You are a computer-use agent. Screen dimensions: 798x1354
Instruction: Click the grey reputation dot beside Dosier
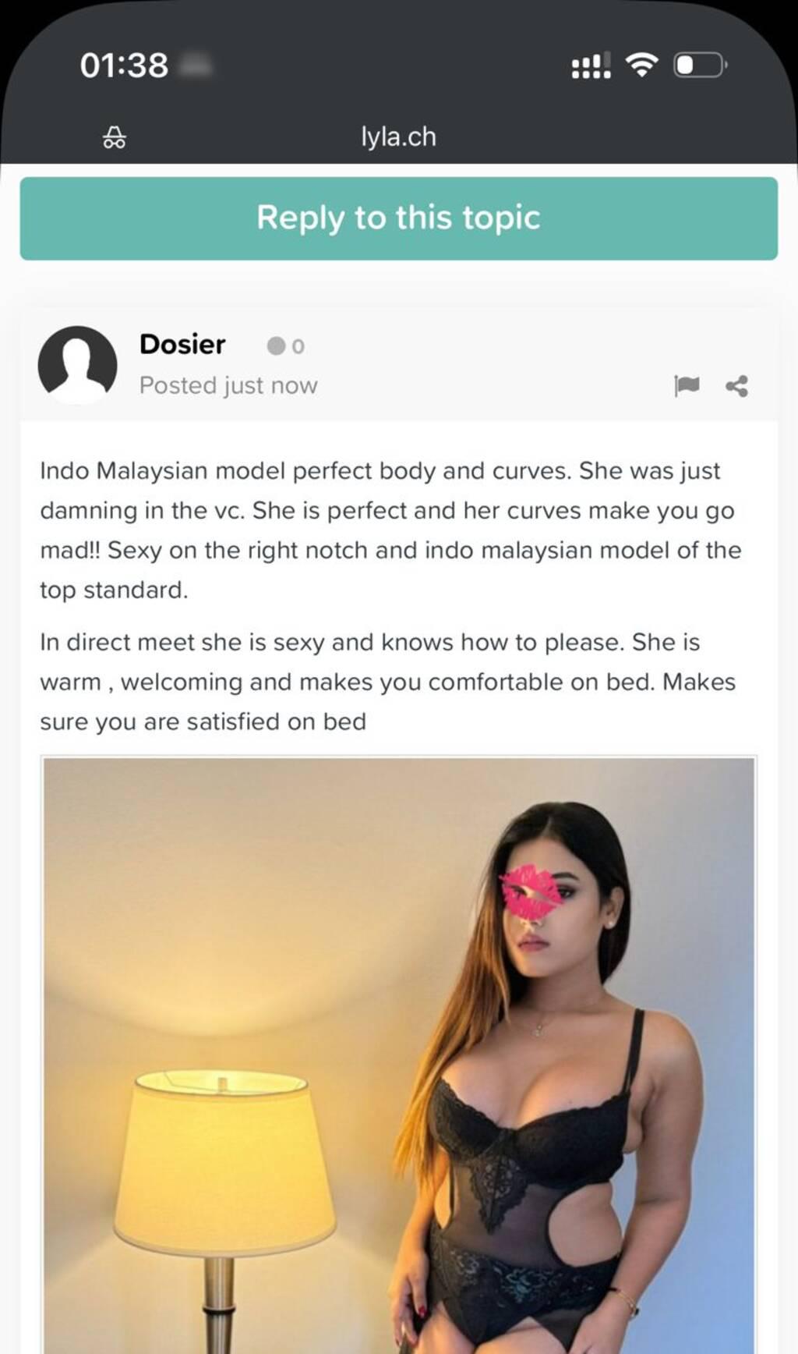point(276,346)
